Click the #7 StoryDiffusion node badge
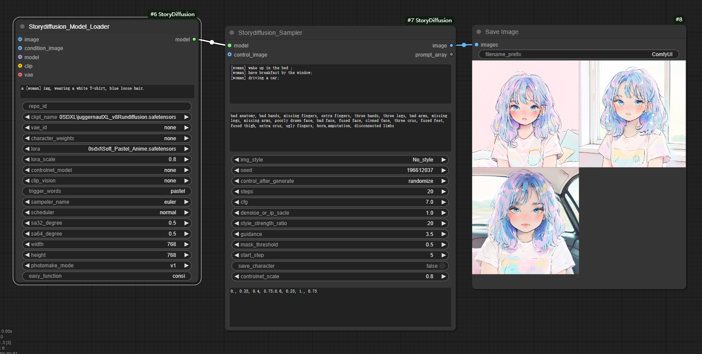This screenshot has width=702, height=354. [430, 20]
